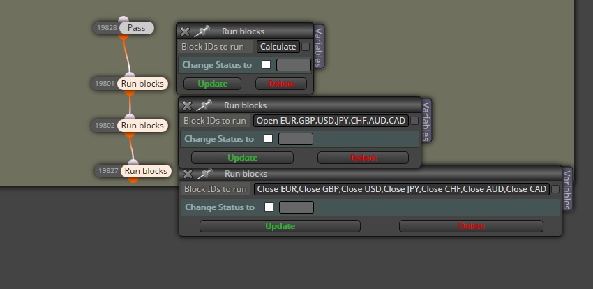Click the ID label 19802
Image resolution: width=593 pixels, height=289 pixels.
[x=105, y=126]
